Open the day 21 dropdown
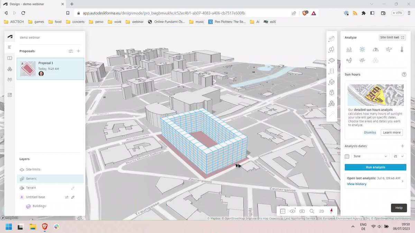 click(x=399, y=156)
